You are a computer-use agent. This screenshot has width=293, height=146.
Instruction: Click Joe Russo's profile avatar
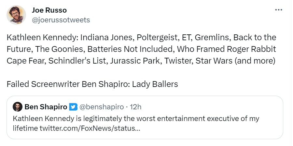click(x=16, y=15)
